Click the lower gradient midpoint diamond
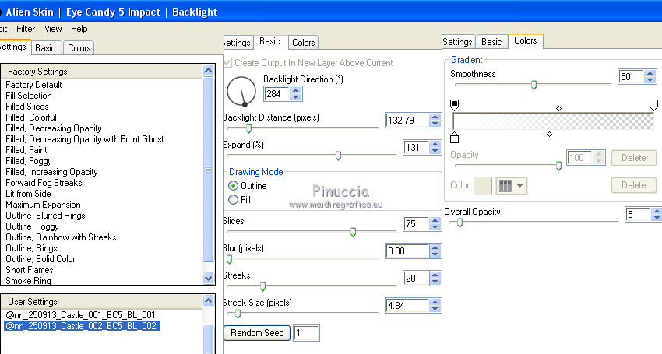Viewport: 662px width, 354px height. tap(549, 134)
